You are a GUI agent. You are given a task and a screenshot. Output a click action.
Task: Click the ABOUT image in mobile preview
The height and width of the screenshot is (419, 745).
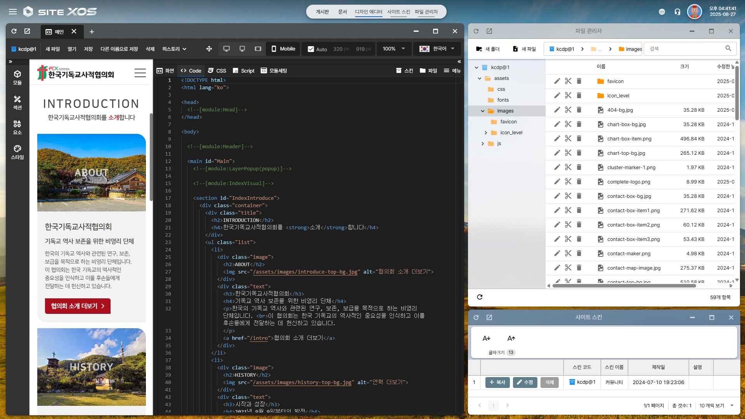point(92,173)
